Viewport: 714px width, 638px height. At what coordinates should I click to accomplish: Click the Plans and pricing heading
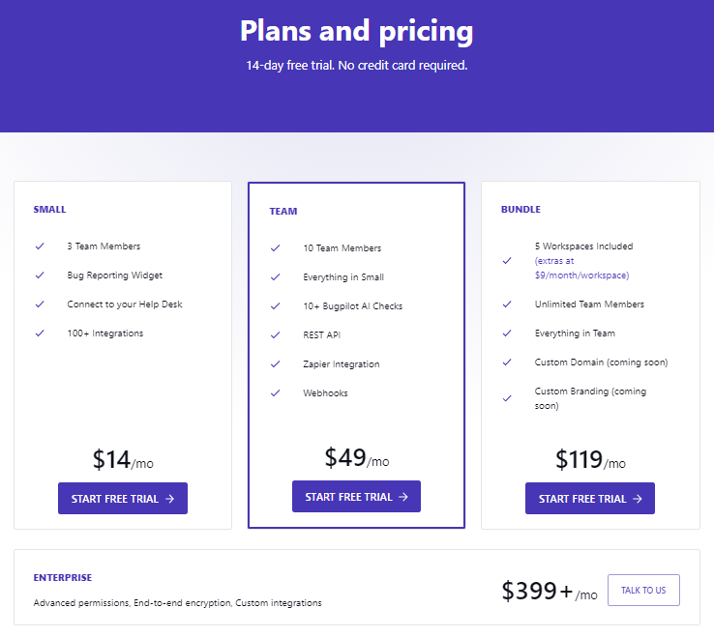(x=357, y=31)
